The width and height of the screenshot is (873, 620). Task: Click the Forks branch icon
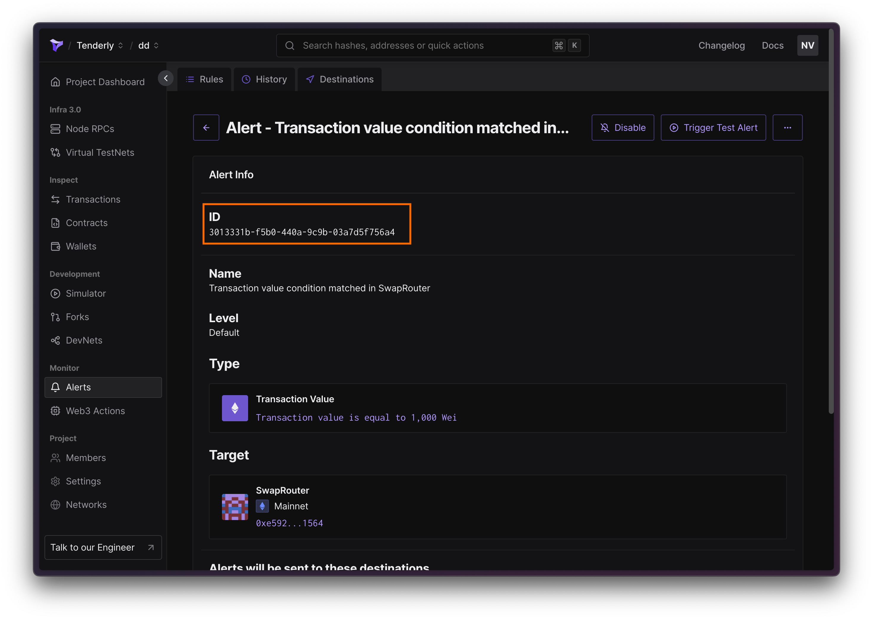pos(55,317)
